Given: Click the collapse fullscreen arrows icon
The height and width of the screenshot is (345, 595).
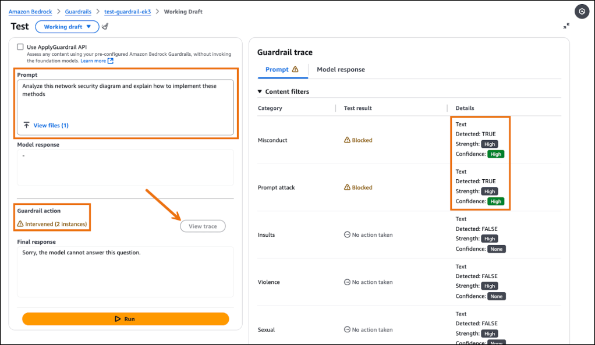Looking at the screenshot, I should [566, 26].
